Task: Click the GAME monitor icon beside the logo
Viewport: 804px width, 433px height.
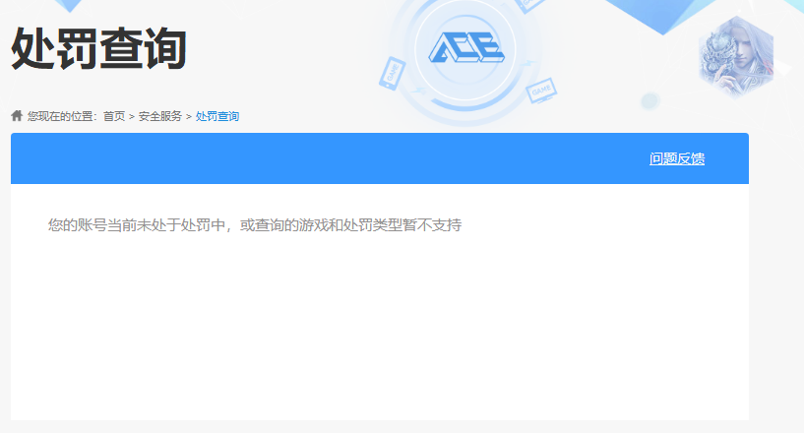Action: (x=541, y=91)
